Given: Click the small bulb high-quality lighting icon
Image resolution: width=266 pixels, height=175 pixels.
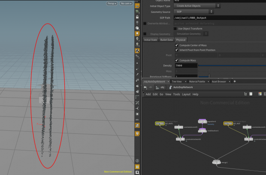Looking at the screenshot, I should coord(137,39).
